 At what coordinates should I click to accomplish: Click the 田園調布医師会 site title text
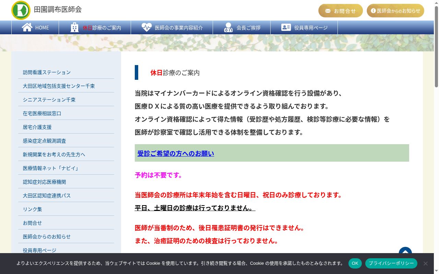tap(58, 9)
